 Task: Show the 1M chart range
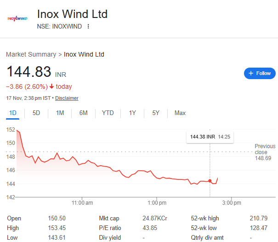tap(60, 113)
